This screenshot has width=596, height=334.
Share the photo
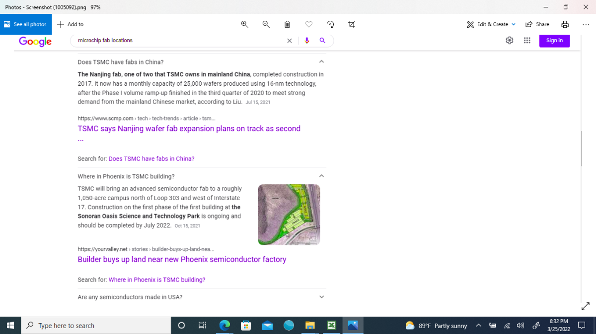coord(537,24)
